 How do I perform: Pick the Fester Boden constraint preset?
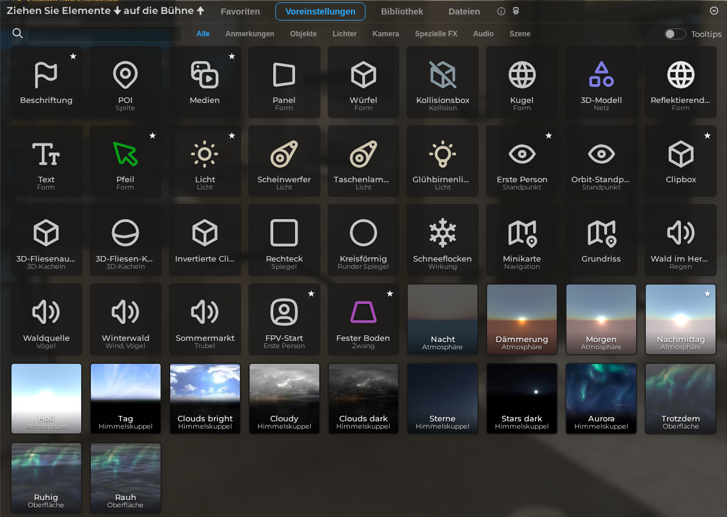363,320
